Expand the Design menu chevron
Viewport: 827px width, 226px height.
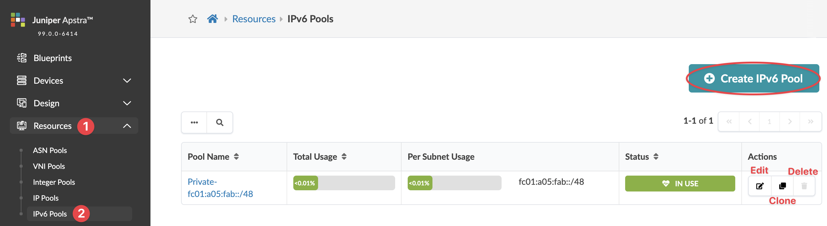point(127,103)
